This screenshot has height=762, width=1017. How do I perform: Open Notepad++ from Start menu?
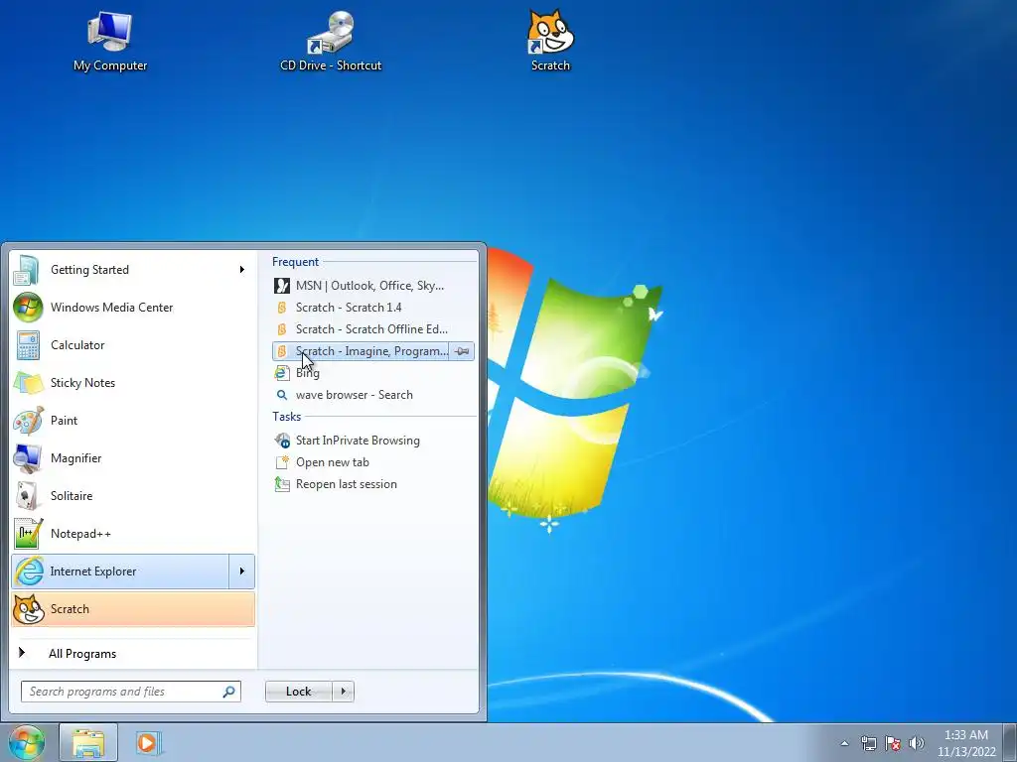point(133,533)
